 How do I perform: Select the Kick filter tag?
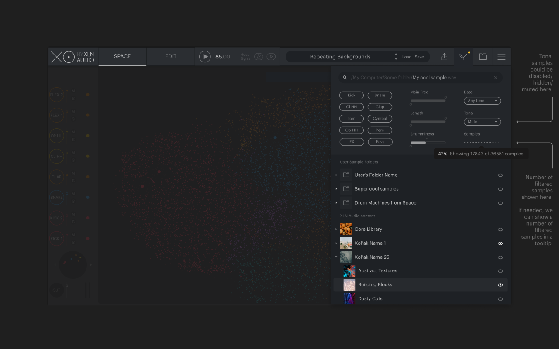click(x=352, y=95)
